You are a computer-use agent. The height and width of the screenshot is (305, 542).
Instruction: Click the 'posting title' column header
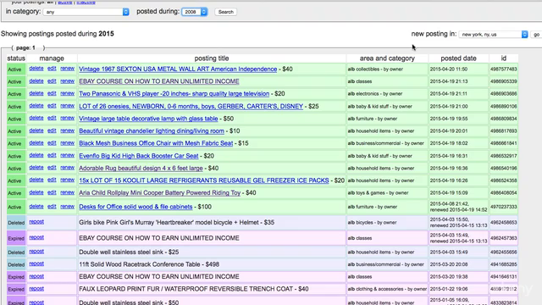pyautogui.click(x=212, y=58)
